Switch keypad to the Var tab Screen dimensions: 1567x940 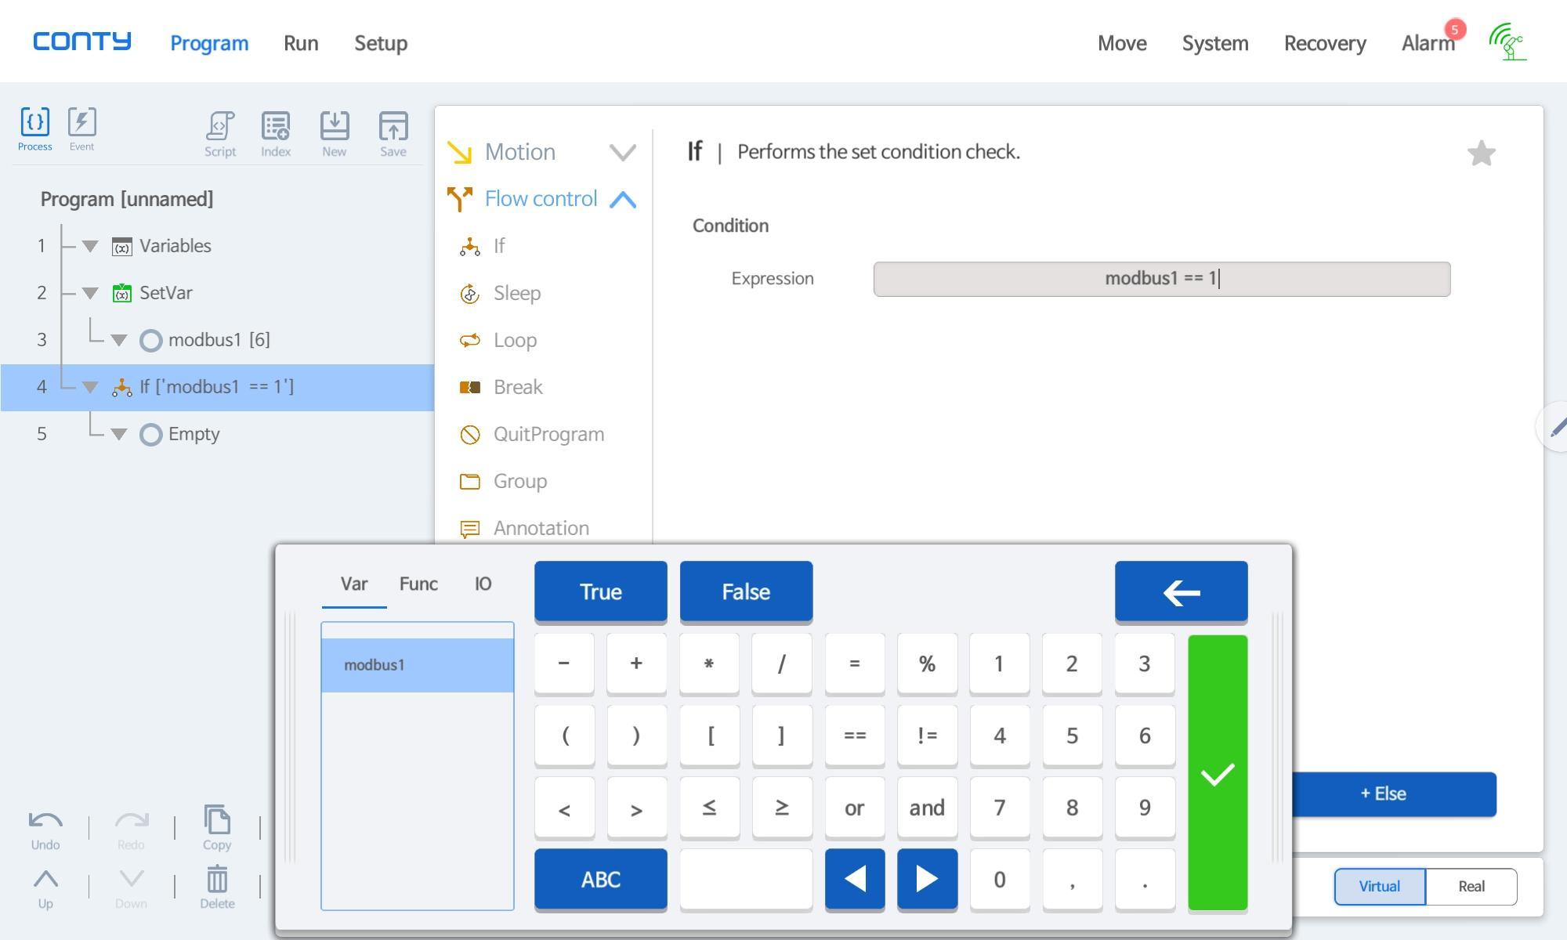(354, 584)
